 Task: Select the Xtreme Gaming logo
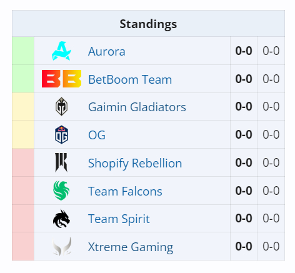62,246
